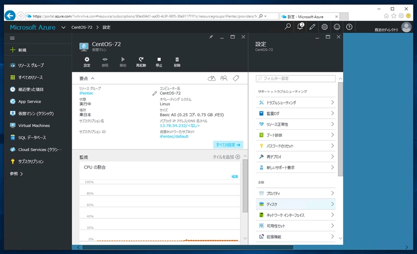Click the browser back arrow button
Viewport: 417px width, 254px height.
(x=10, y=16)
